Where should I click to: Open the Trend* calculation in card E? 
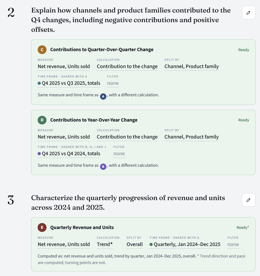(x=105, y=244)
